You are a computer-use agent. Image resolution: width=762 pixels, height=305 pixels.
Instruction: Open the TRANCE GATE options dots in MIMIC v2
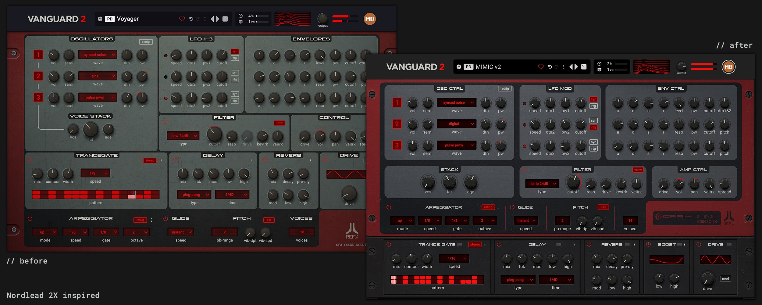485,245
